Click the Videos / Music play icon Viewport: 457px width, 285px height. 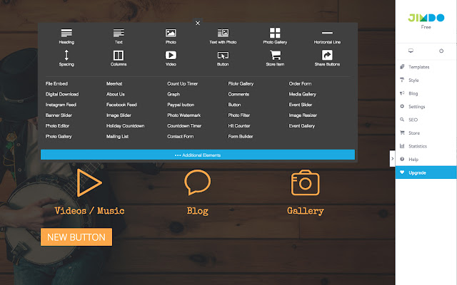89,182
